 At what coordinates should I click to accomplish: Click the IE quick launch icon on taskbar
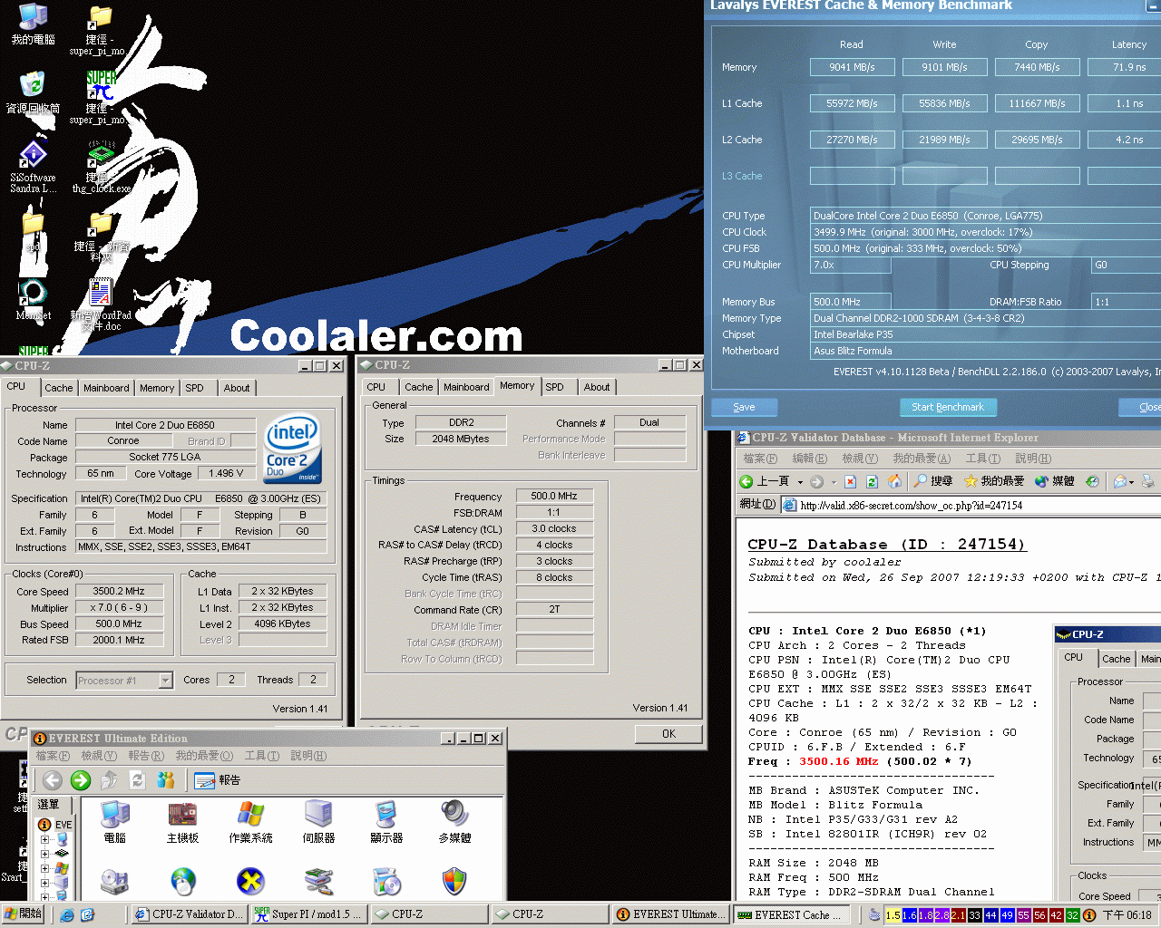(66, 915)
